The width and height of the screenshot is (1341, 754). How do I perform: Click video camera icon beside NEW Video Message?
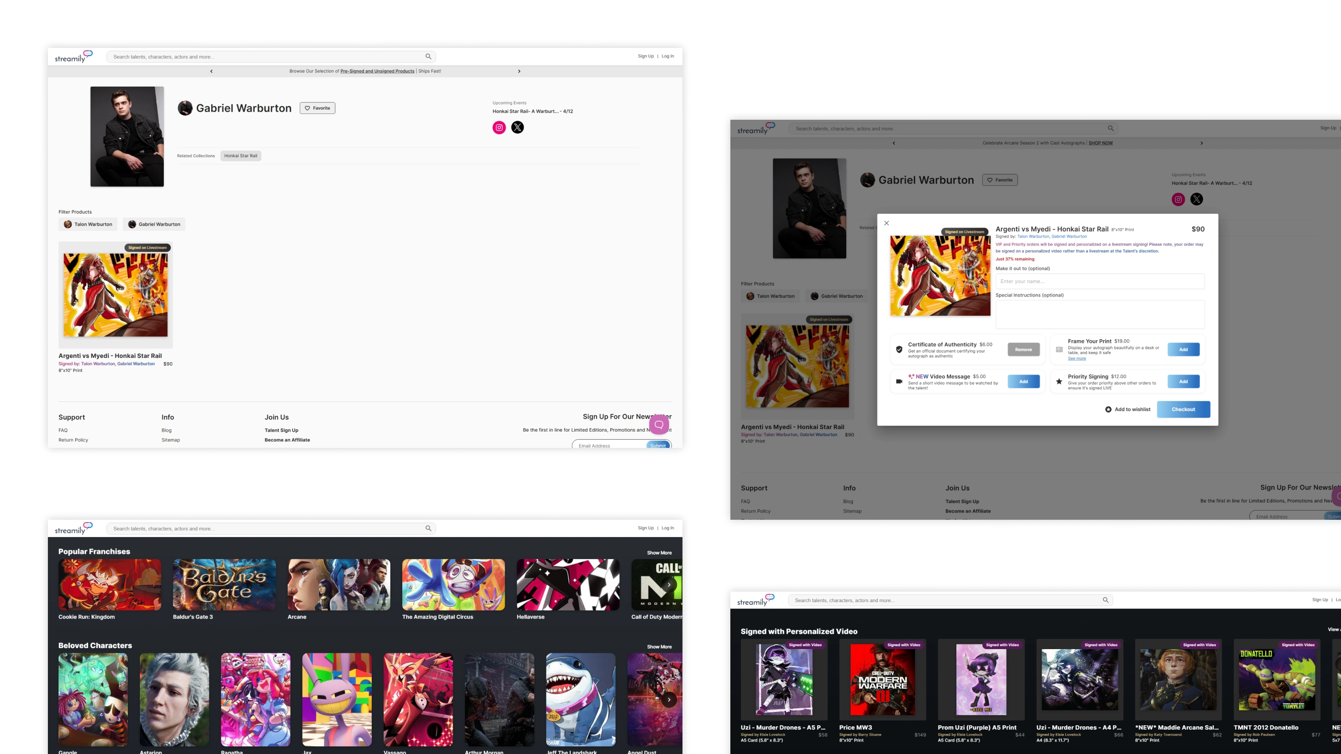pos(899,382)
